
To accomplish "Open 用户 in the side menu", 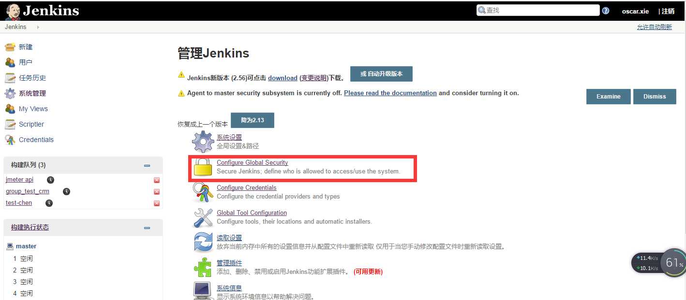I will pos(26,62).
